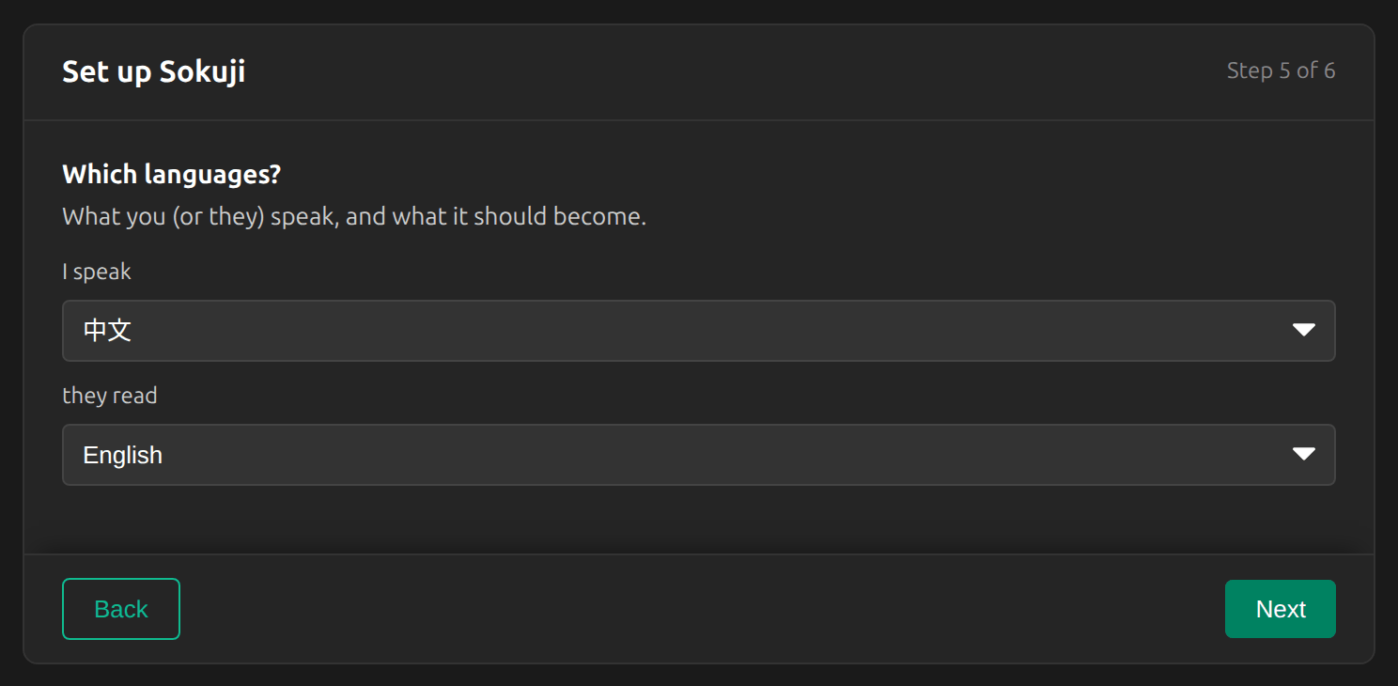Viewport: 1398px width, 686px height.
Task: Continue with the Next button
Action: (1280, 609)
